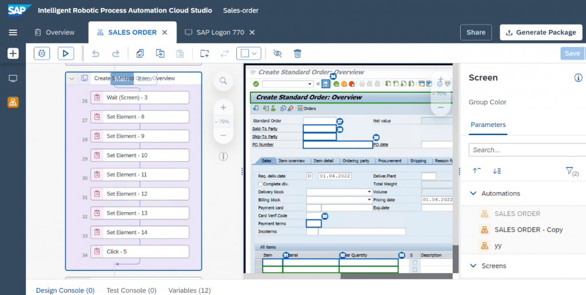Click the Screen panel information icon
Screen dimensions: 586x295
578,78
